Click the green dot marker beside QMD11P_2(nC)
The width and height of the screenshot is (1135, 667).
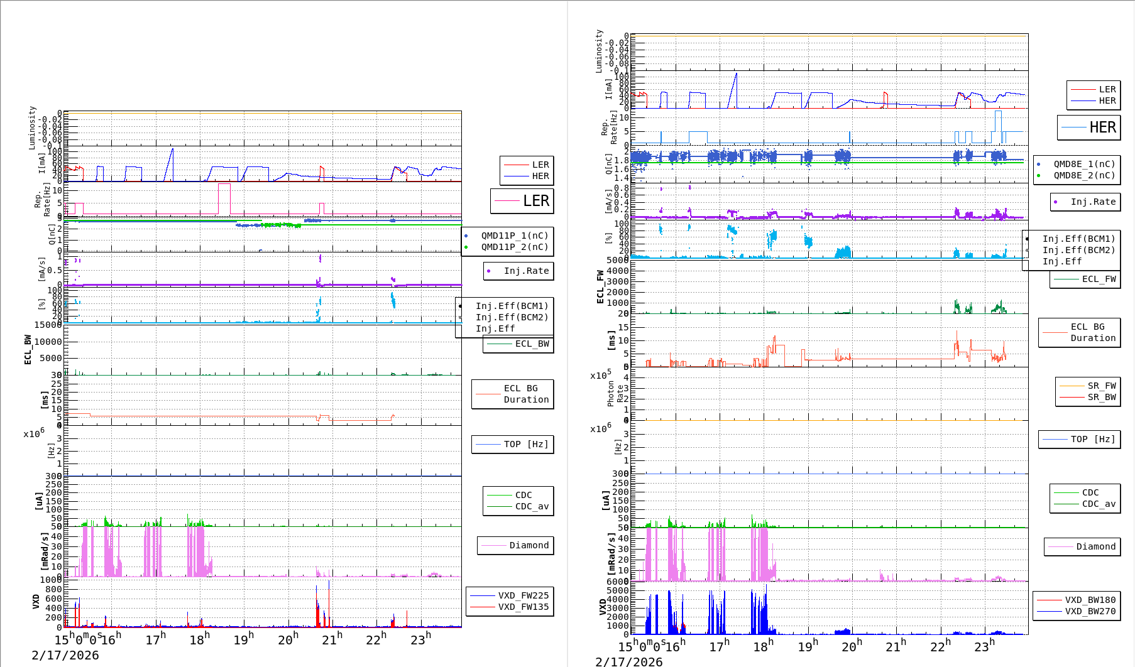(x=466, y=247)
